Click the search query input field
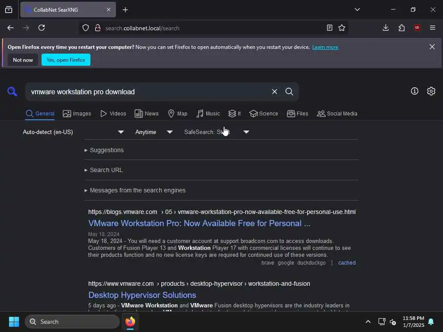Image resolution: width=443 pixels, height=332 pixels. point(148,92)
